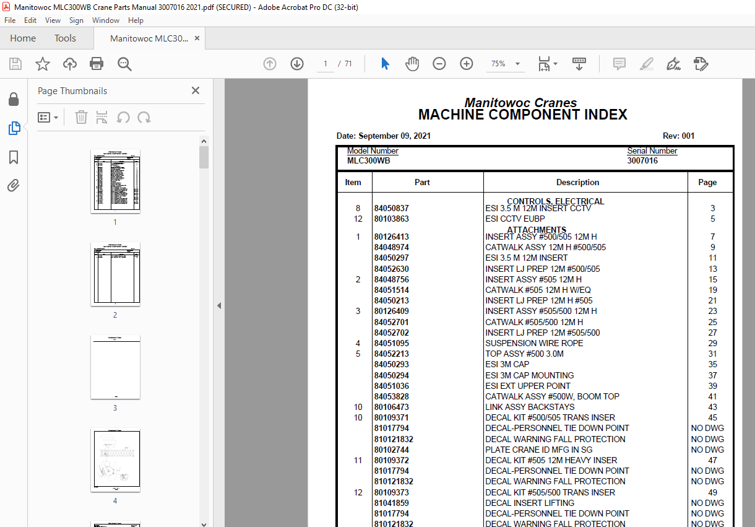Click ESI CCTV EUBP description
Screen dimensions: 755x527
tap(515, 219)
